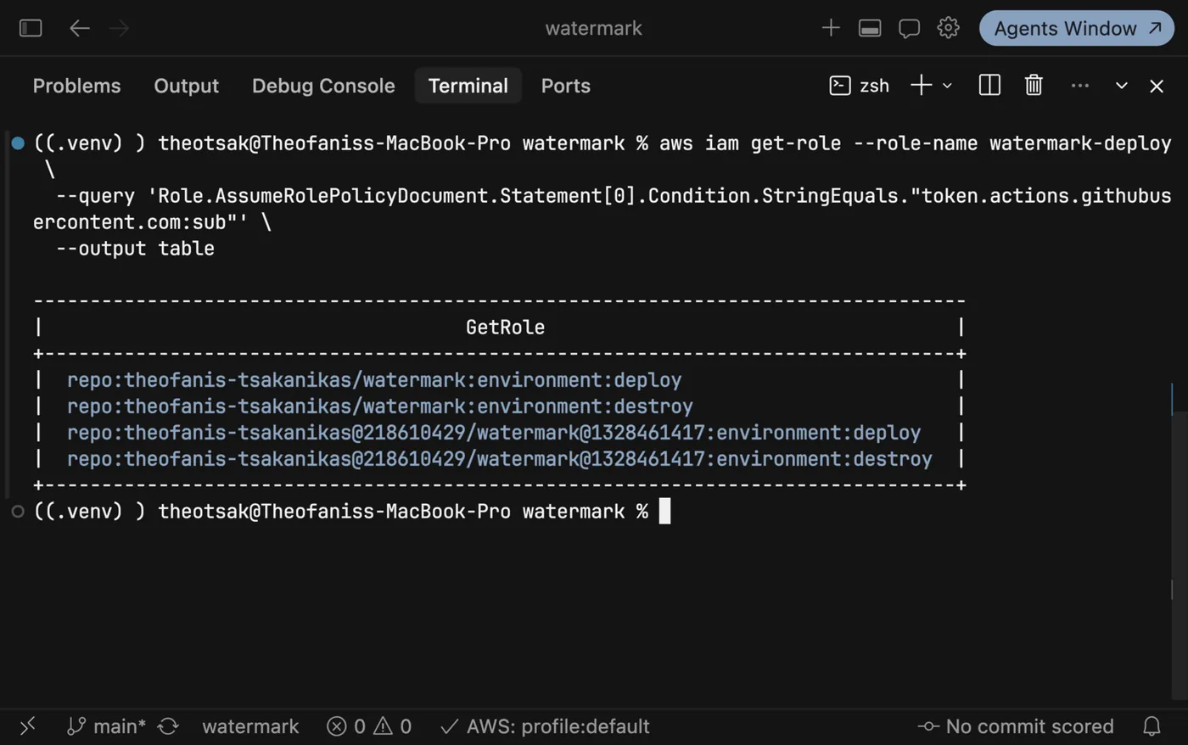Switch to the Output tab
The width and height of the screenshot is (1188, 745).
[x=186, y=86]
